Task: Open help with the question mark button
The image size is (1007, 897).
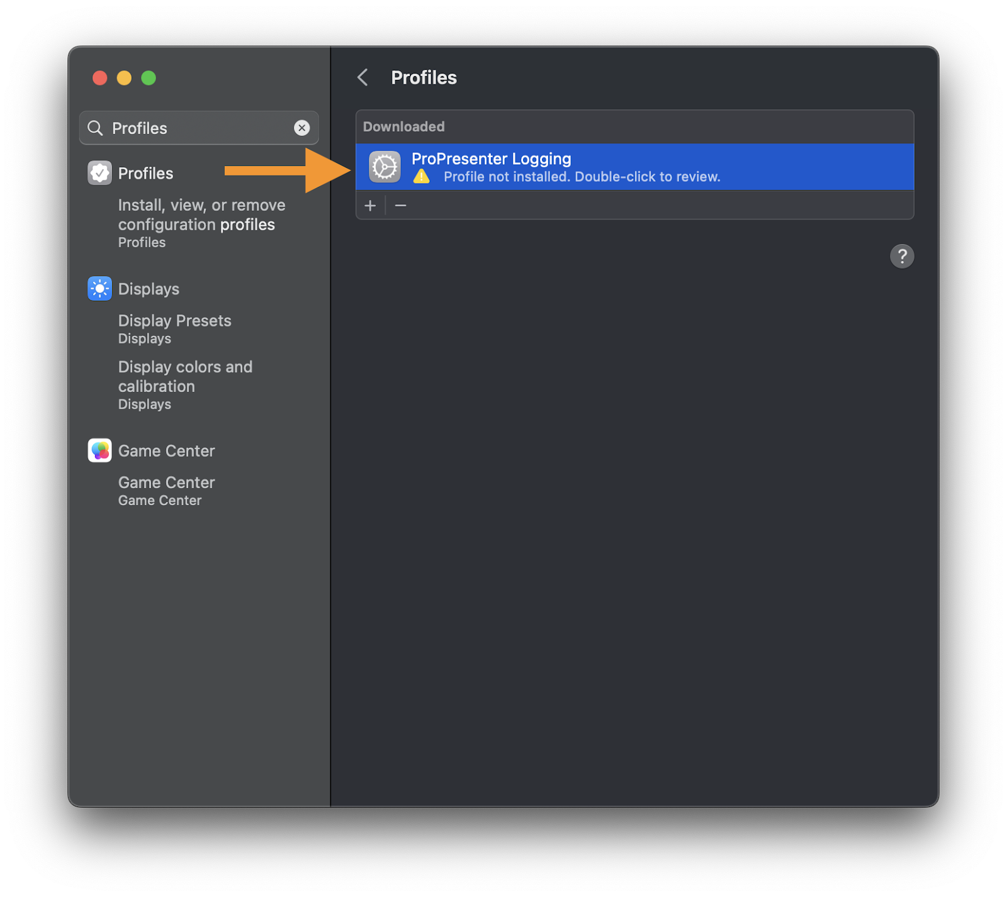Action: coord(901,256)
